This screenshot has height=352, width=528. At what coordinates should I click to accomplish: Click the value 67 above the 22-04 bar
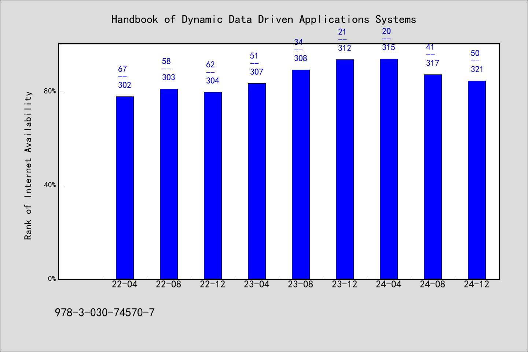122,69
